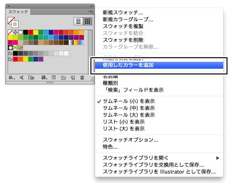Collapse the panel with double-arrow icon
Viewport: 233px width, 183px height.
(x=91, y=7)
